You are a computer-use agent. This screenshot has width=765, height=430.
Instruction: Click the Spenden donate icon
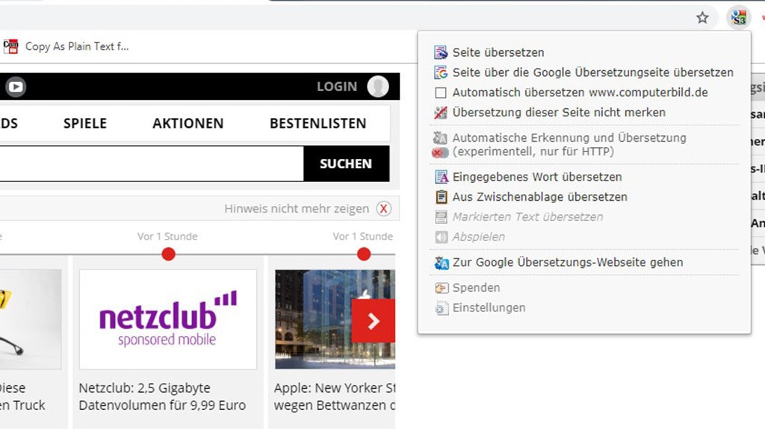(441, 288)
